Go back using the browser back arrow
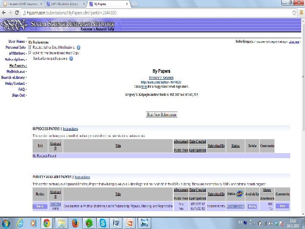Viewport: 305px width, 229px height. pos(4,13)
